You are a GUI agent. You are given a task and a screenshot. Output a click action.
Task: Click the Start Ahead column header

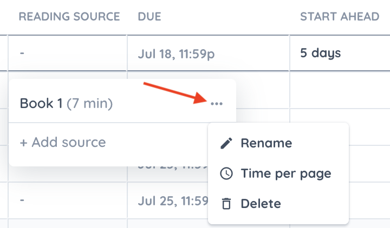[340, 17]
